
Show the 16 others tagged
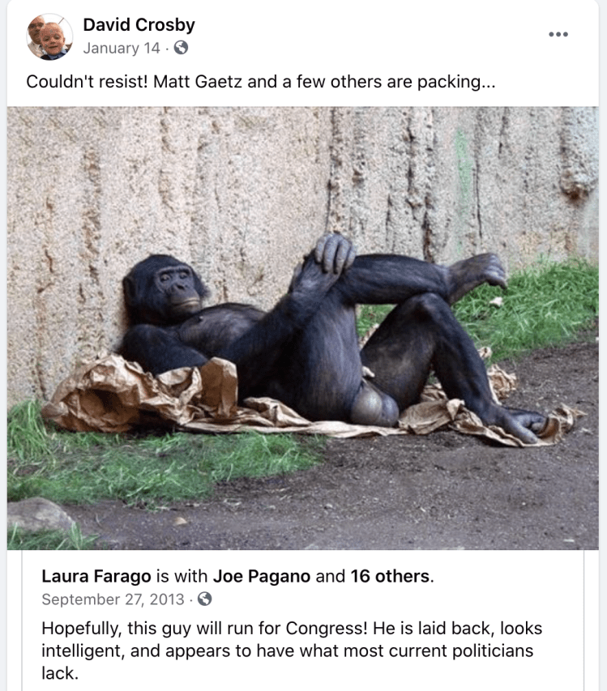[x=390, y=576]
